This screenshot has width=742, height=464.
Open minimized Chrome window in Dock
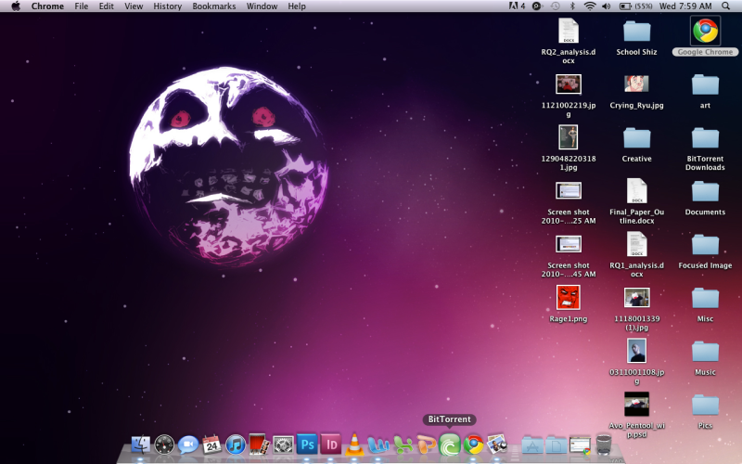[x=580, y=445]
